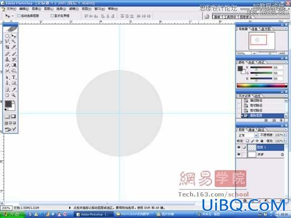Click the R channel color slider
Image resolution: width=291 pixels, height=218 pixels.
point(261,68)
